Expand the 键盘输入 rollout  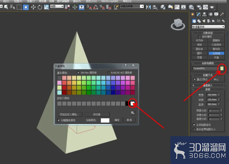(x=208, y=85)
